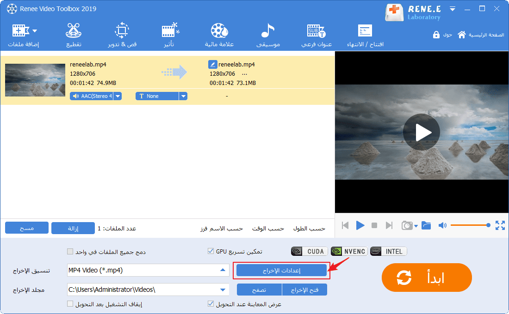Toggle show preview when converting checkbox
Image resolution: width=509 pixels, height=314 pixels.
click(x=211, y=304)
